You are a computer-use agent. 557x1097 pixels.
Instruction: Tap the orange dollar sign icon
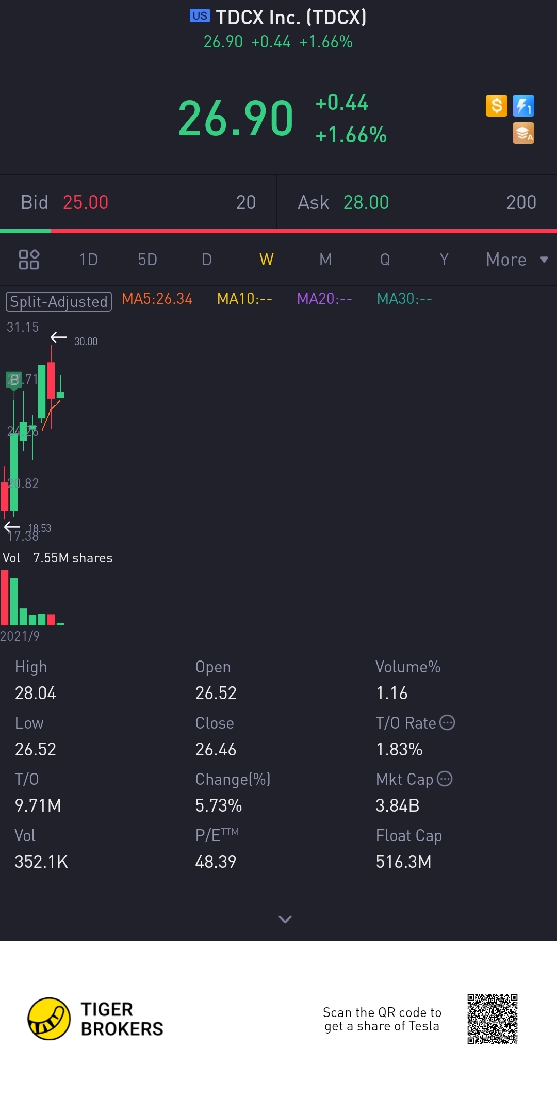(496, 106)
